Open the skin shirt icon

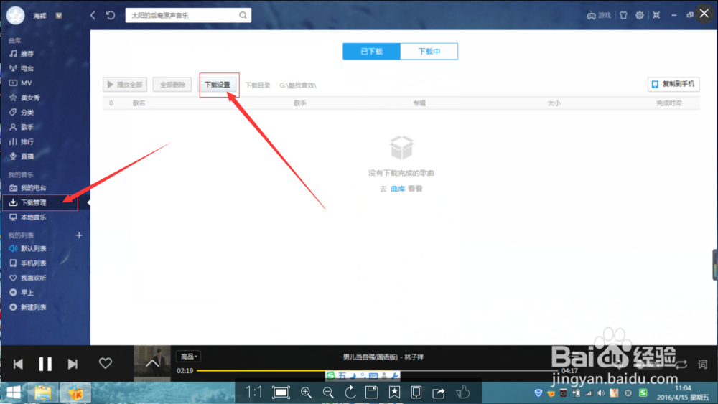coord(623,15)
